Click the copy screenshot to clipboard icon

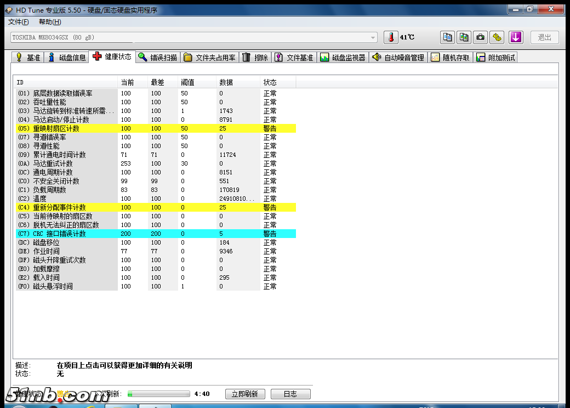click(464, 37)
